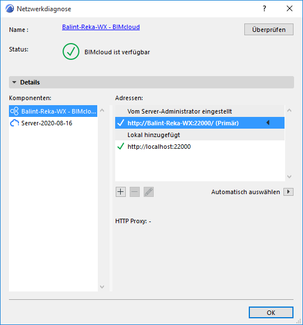This screenshot has height=325, width=303.
Task: Click the cloud icon beside Server-2020-08-16
Action: tap(15, 123)
